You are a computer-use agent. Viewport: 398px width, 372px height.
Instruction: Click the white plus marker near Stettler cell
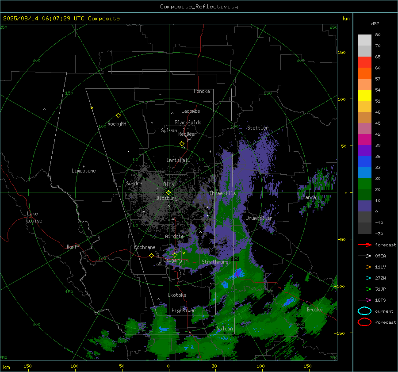coord(250,178)
